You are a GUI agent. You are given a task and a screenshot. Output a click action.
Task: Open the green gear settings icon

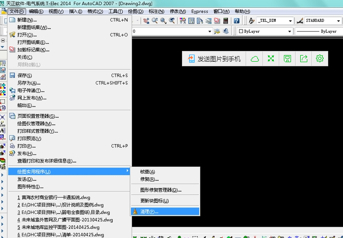(320, 59)
